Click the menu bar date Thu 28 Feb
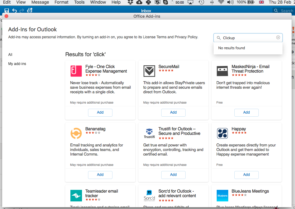The image size is (295, 209). tap(280, 2)
